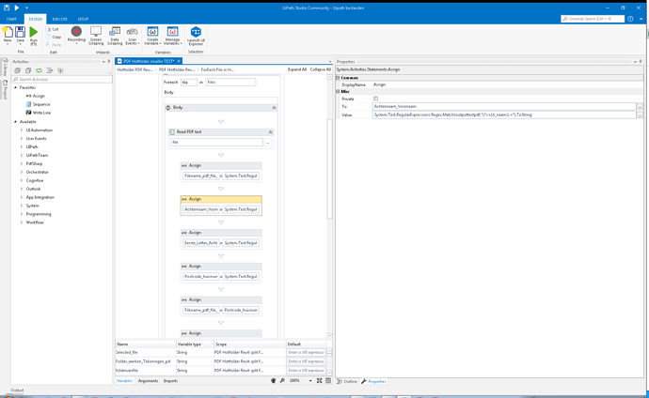
Task: Select the Assign activity with Postcode_huisnum target
Action: [x=221, y=272]
